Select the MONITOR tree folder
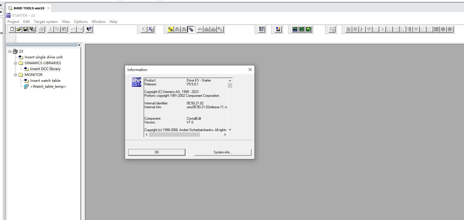464x220 pixels. click(33, 75)
